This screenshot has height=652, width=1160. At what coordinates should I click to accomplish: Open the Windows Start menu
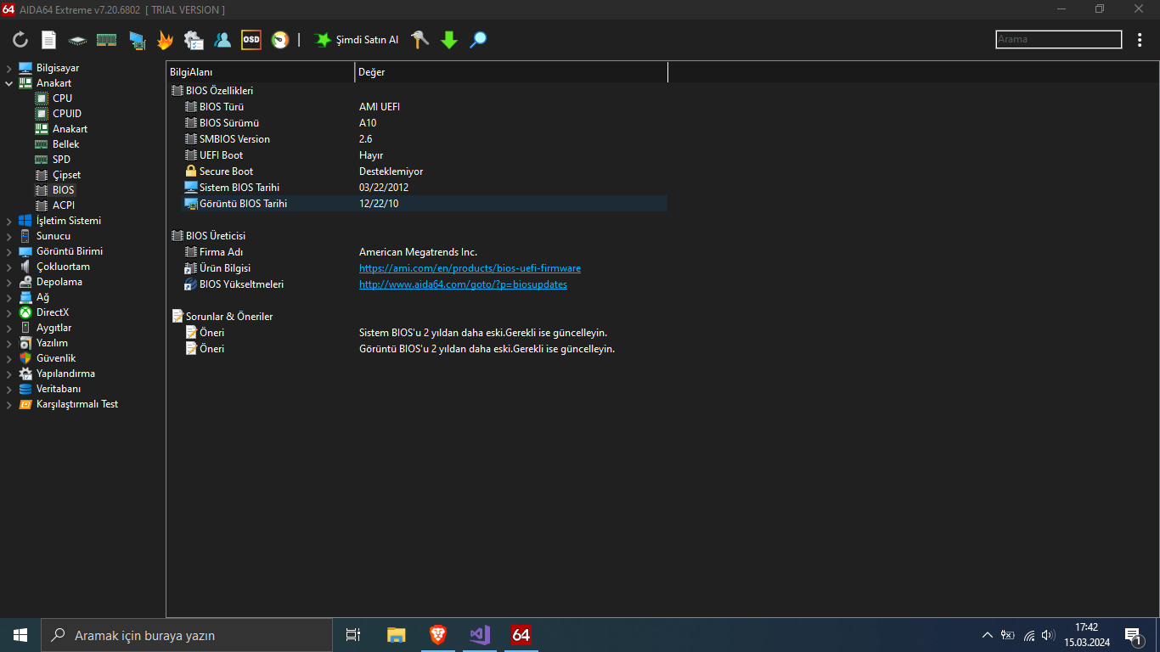click(x=20, y=635)
